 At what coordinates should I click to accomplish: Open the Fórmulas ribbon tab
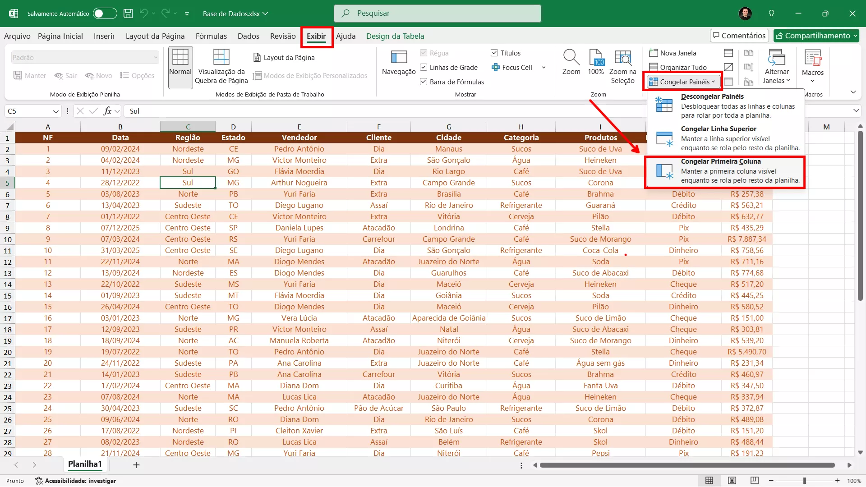coord(211,36)
